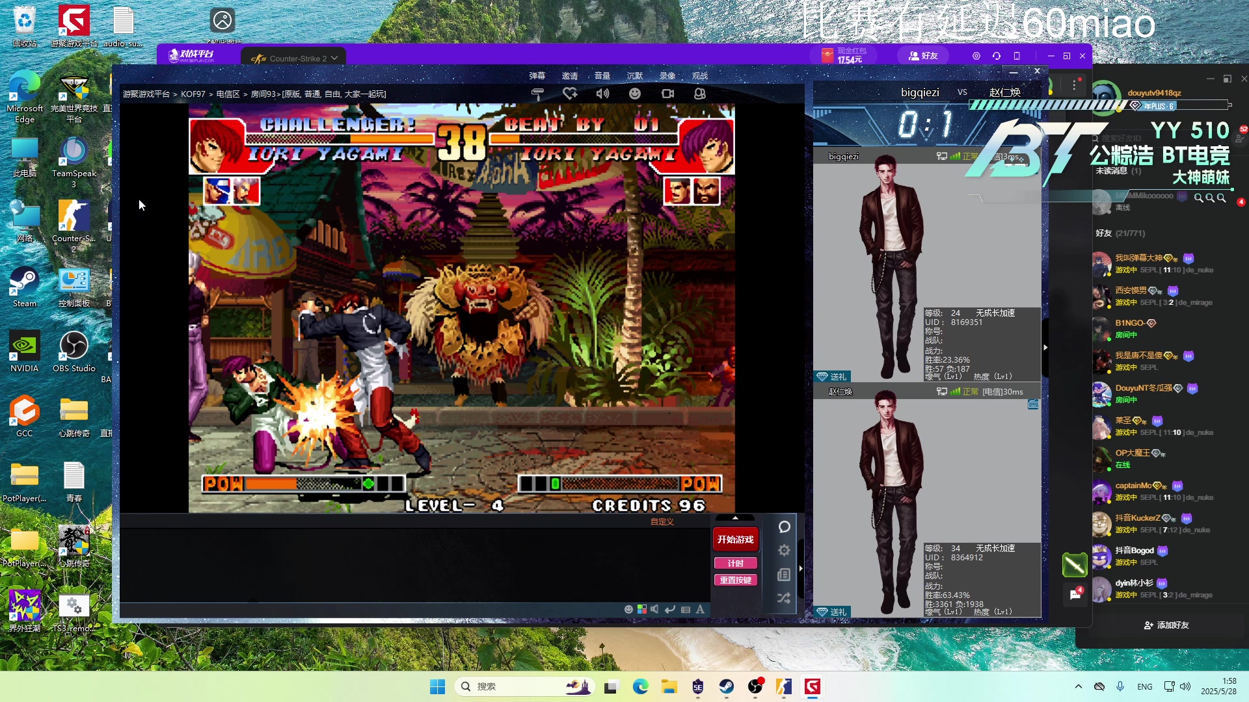The height and width of the screenshot is (702, 1249).
Task: Click the 重置按键 reset keys button
Action: tap(736, 580)
